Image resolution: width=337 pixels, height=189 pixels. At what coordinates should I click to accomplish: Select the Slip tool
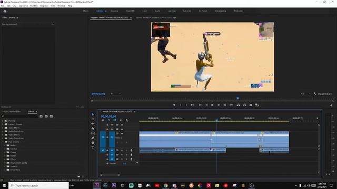(x=93, y=133)
